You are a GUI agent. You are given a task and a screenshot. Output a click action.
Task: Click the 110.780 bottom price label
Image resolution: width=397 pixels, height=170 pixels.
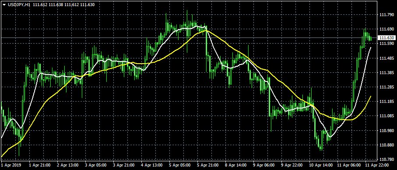[x=386, y=160]
